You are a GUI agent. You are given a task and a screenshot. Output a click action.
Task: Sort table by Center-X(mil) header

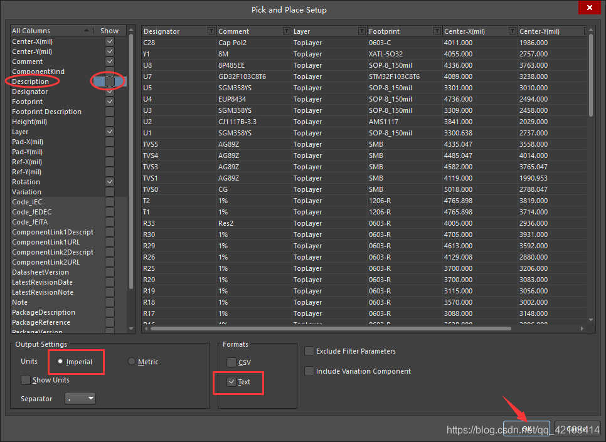point(480,31)
